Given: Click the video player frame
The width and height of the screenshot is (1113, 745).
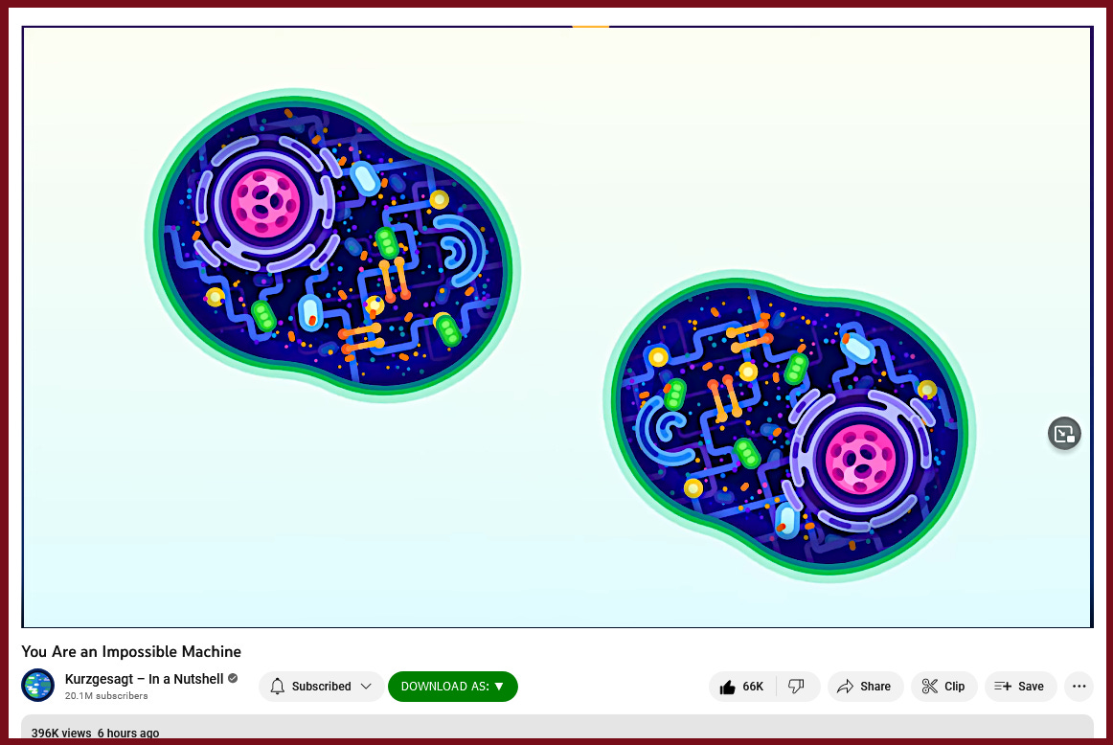Looking at the screenshot, I should coord(557,327).
